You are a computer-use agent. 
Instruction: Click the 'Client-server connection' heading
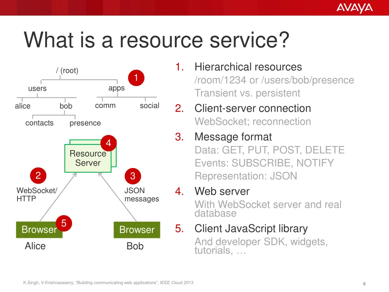click(253, 108)
